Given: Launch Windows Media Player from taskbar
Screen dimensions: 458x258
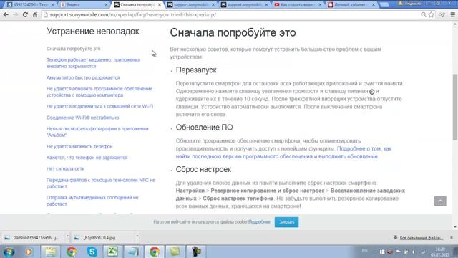Looking at the screenshot, I should (x=29, y=252).
